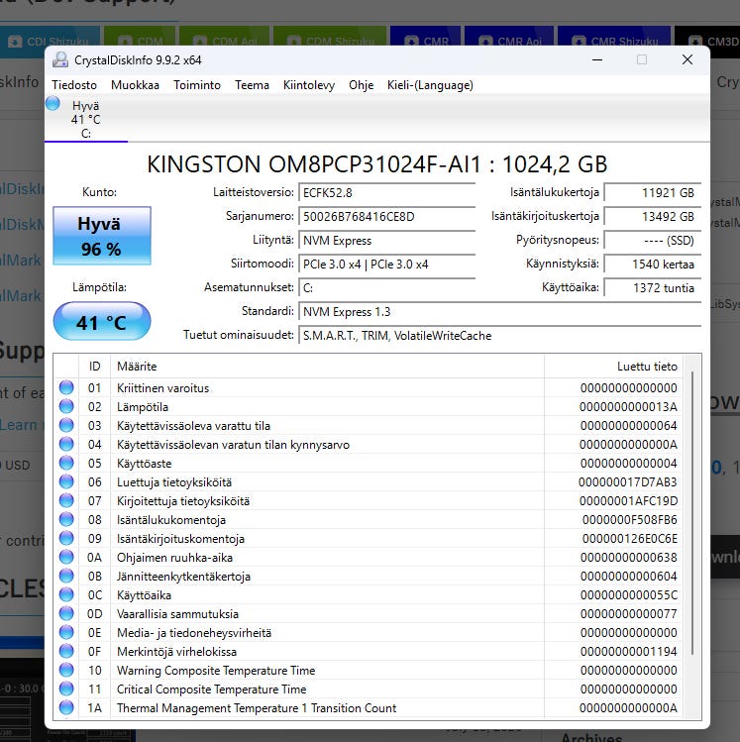Click status orb of Isäntäkirjoituskomentoja row

click(66, 539)
